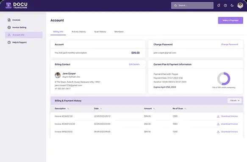Click the 2500 scans cell
The height and width of the screenshot is (162, 247).
point(175,116)
